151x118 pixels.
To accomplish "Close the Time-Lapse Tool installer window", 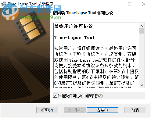I will click(144, 4).
